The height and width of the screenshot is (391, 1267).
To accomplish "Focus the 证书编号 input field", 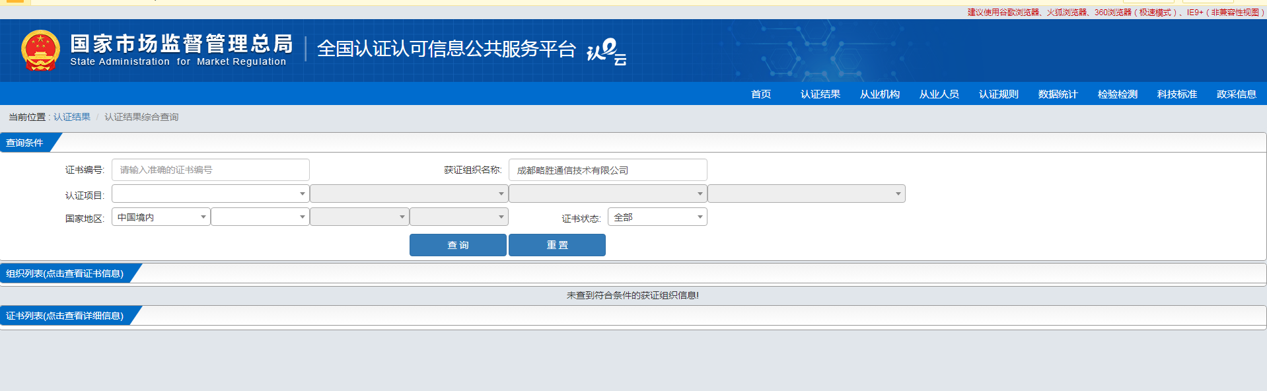I will (211, 170).
